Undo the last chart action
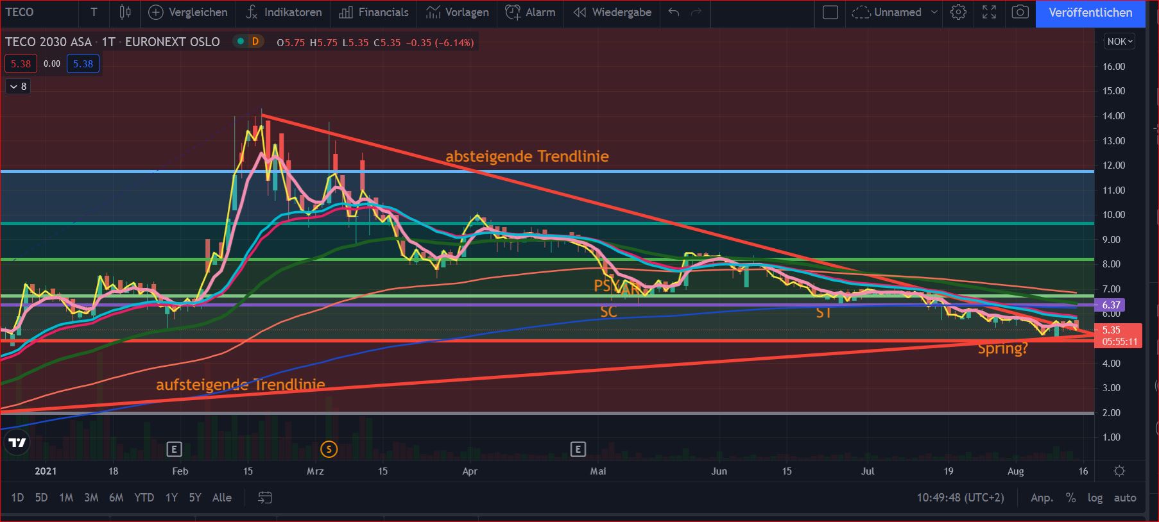The height and width of the screenshot is (522, 1159). [x=673, y=12]
